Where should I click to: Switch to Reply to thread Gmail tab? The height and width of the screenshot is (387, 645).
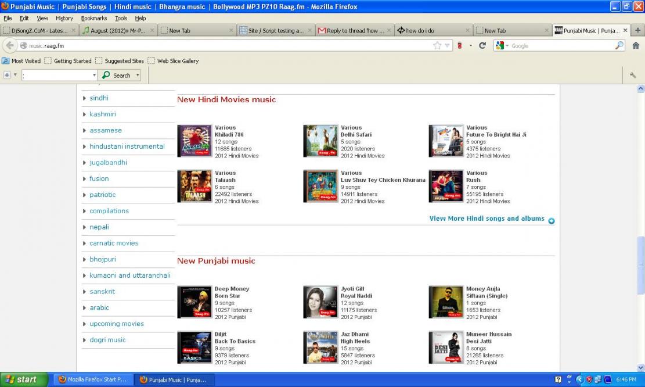tap(355, 30)
